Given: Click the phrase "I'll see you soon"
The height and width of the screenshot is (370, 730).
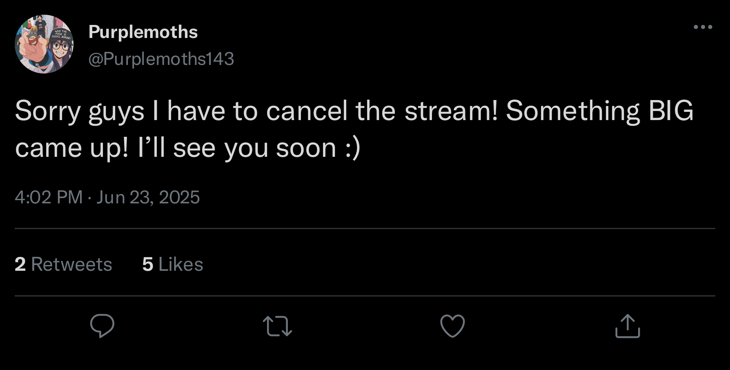Looking at the screenshot, I should point(237,148).
